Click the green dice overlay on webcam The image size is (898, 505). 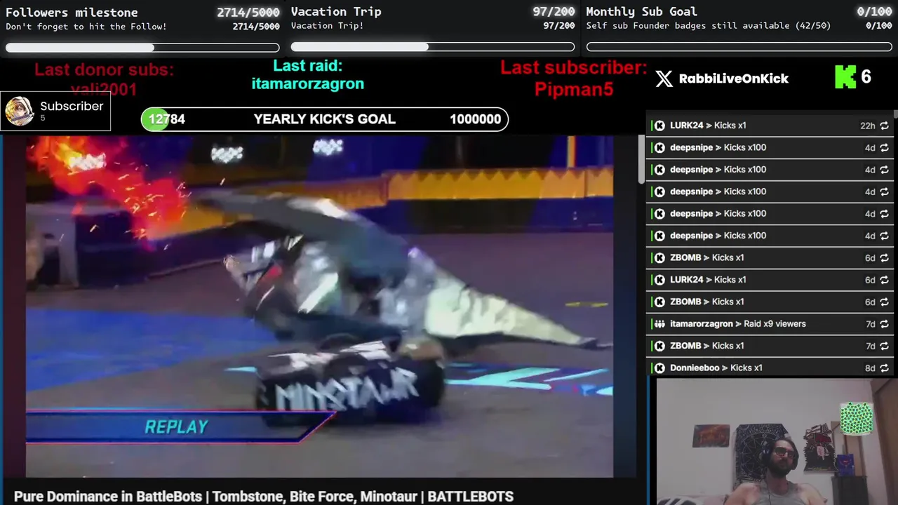click(x=857, y=419)
